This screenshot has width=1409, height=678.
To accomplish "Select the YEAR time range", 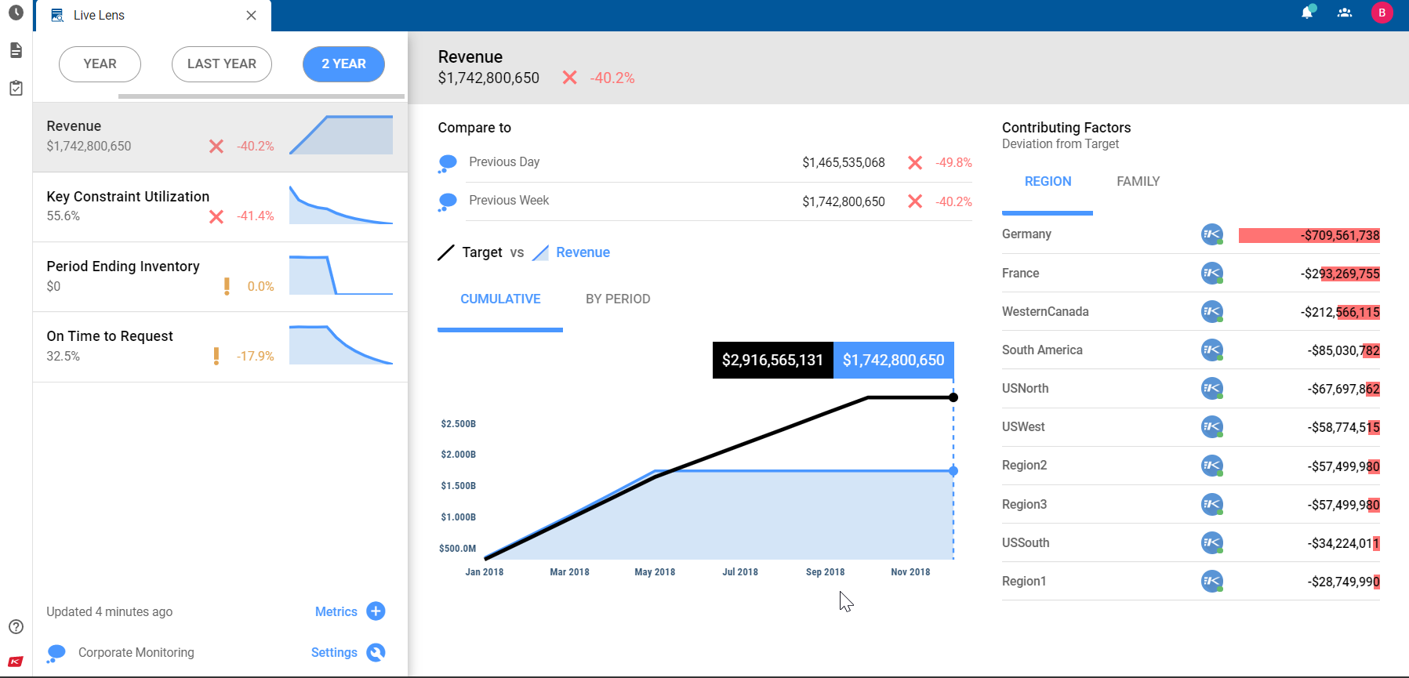I will 100,64.
